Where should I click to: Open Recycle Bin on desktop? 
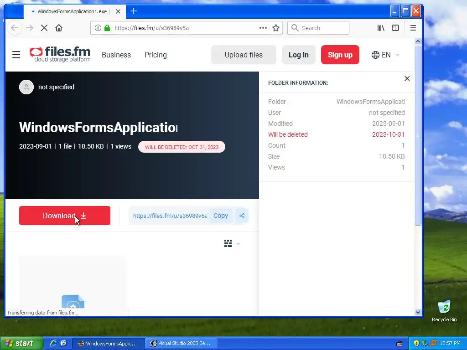point(444,311)
